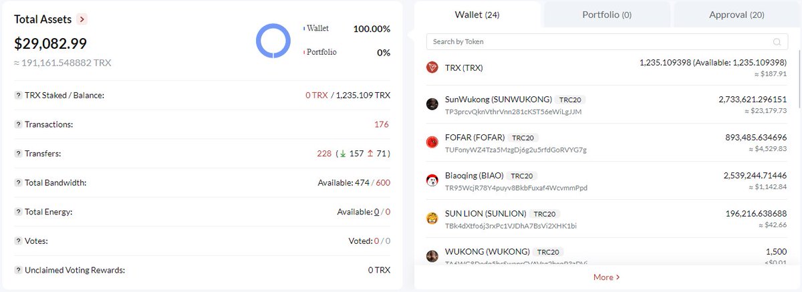Switch to the Approval (20) tab

737,14
